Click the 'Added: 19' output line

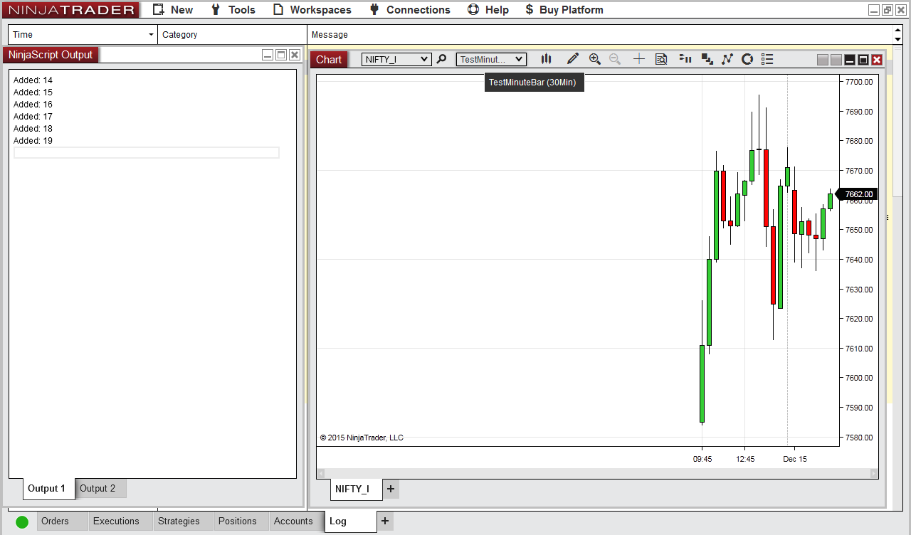(33, 141)
